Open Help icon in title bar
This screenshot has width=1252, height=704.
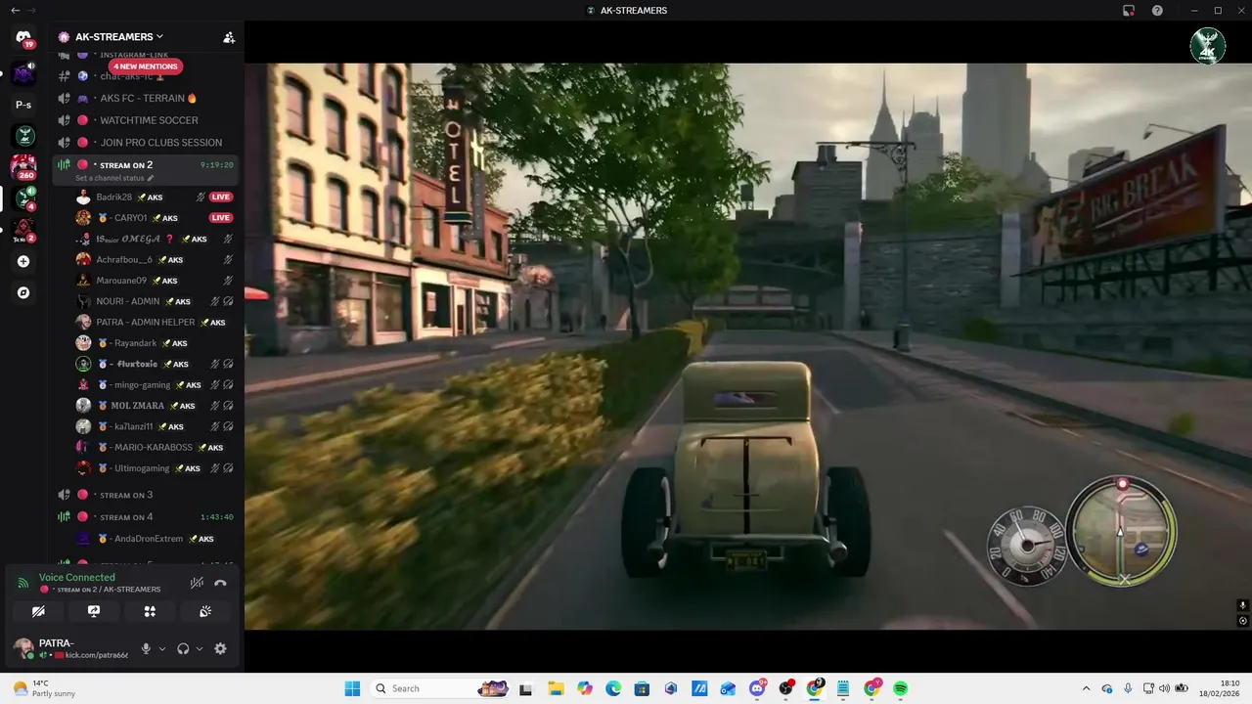(1157, 10)
